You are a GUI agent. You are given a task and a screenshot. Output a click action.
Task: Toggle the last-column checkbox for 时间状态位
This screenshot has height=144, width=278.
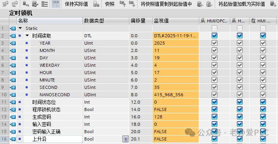click(x=263, y=102)
